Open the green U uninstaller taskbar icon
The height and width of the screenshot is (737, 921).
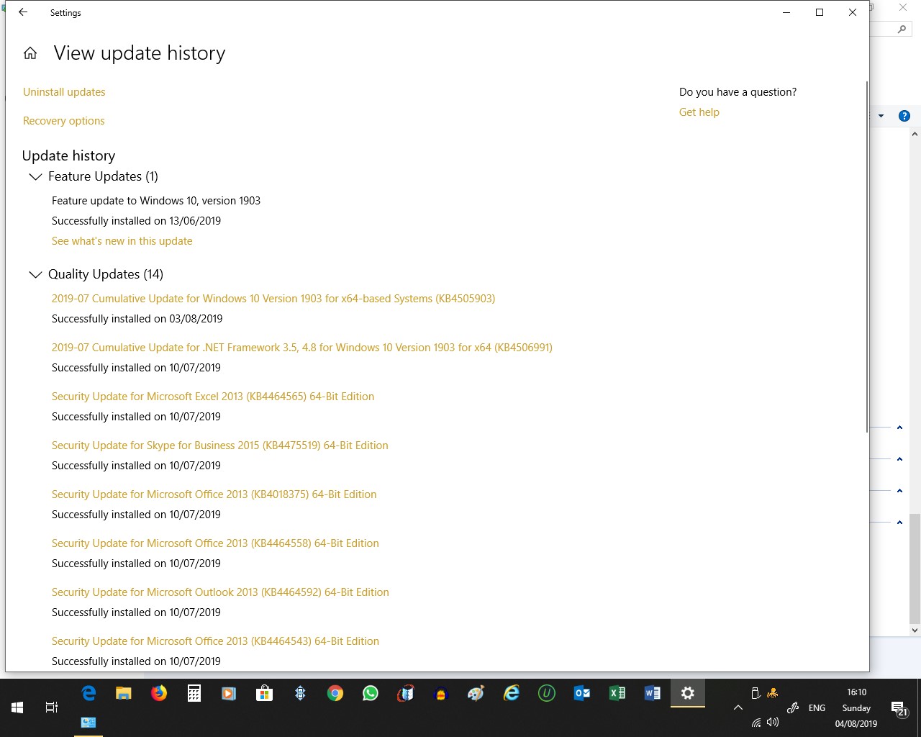click(547, 693)
